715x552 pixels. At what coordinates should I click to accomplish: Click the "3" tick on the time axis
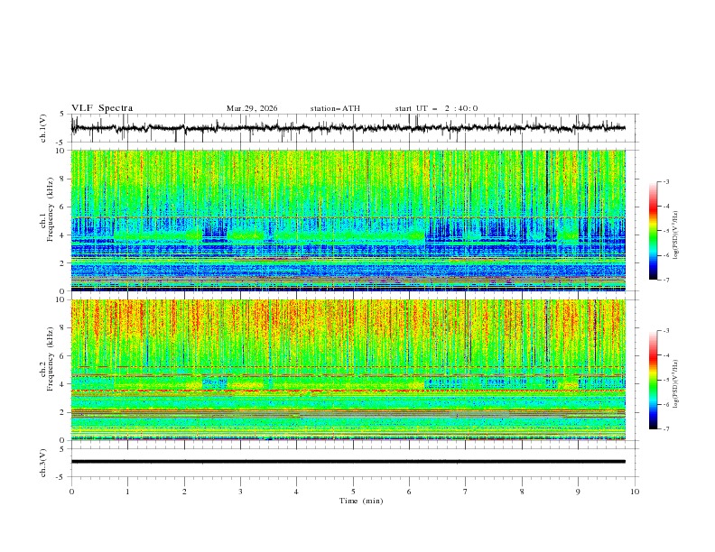click(240, 492)
